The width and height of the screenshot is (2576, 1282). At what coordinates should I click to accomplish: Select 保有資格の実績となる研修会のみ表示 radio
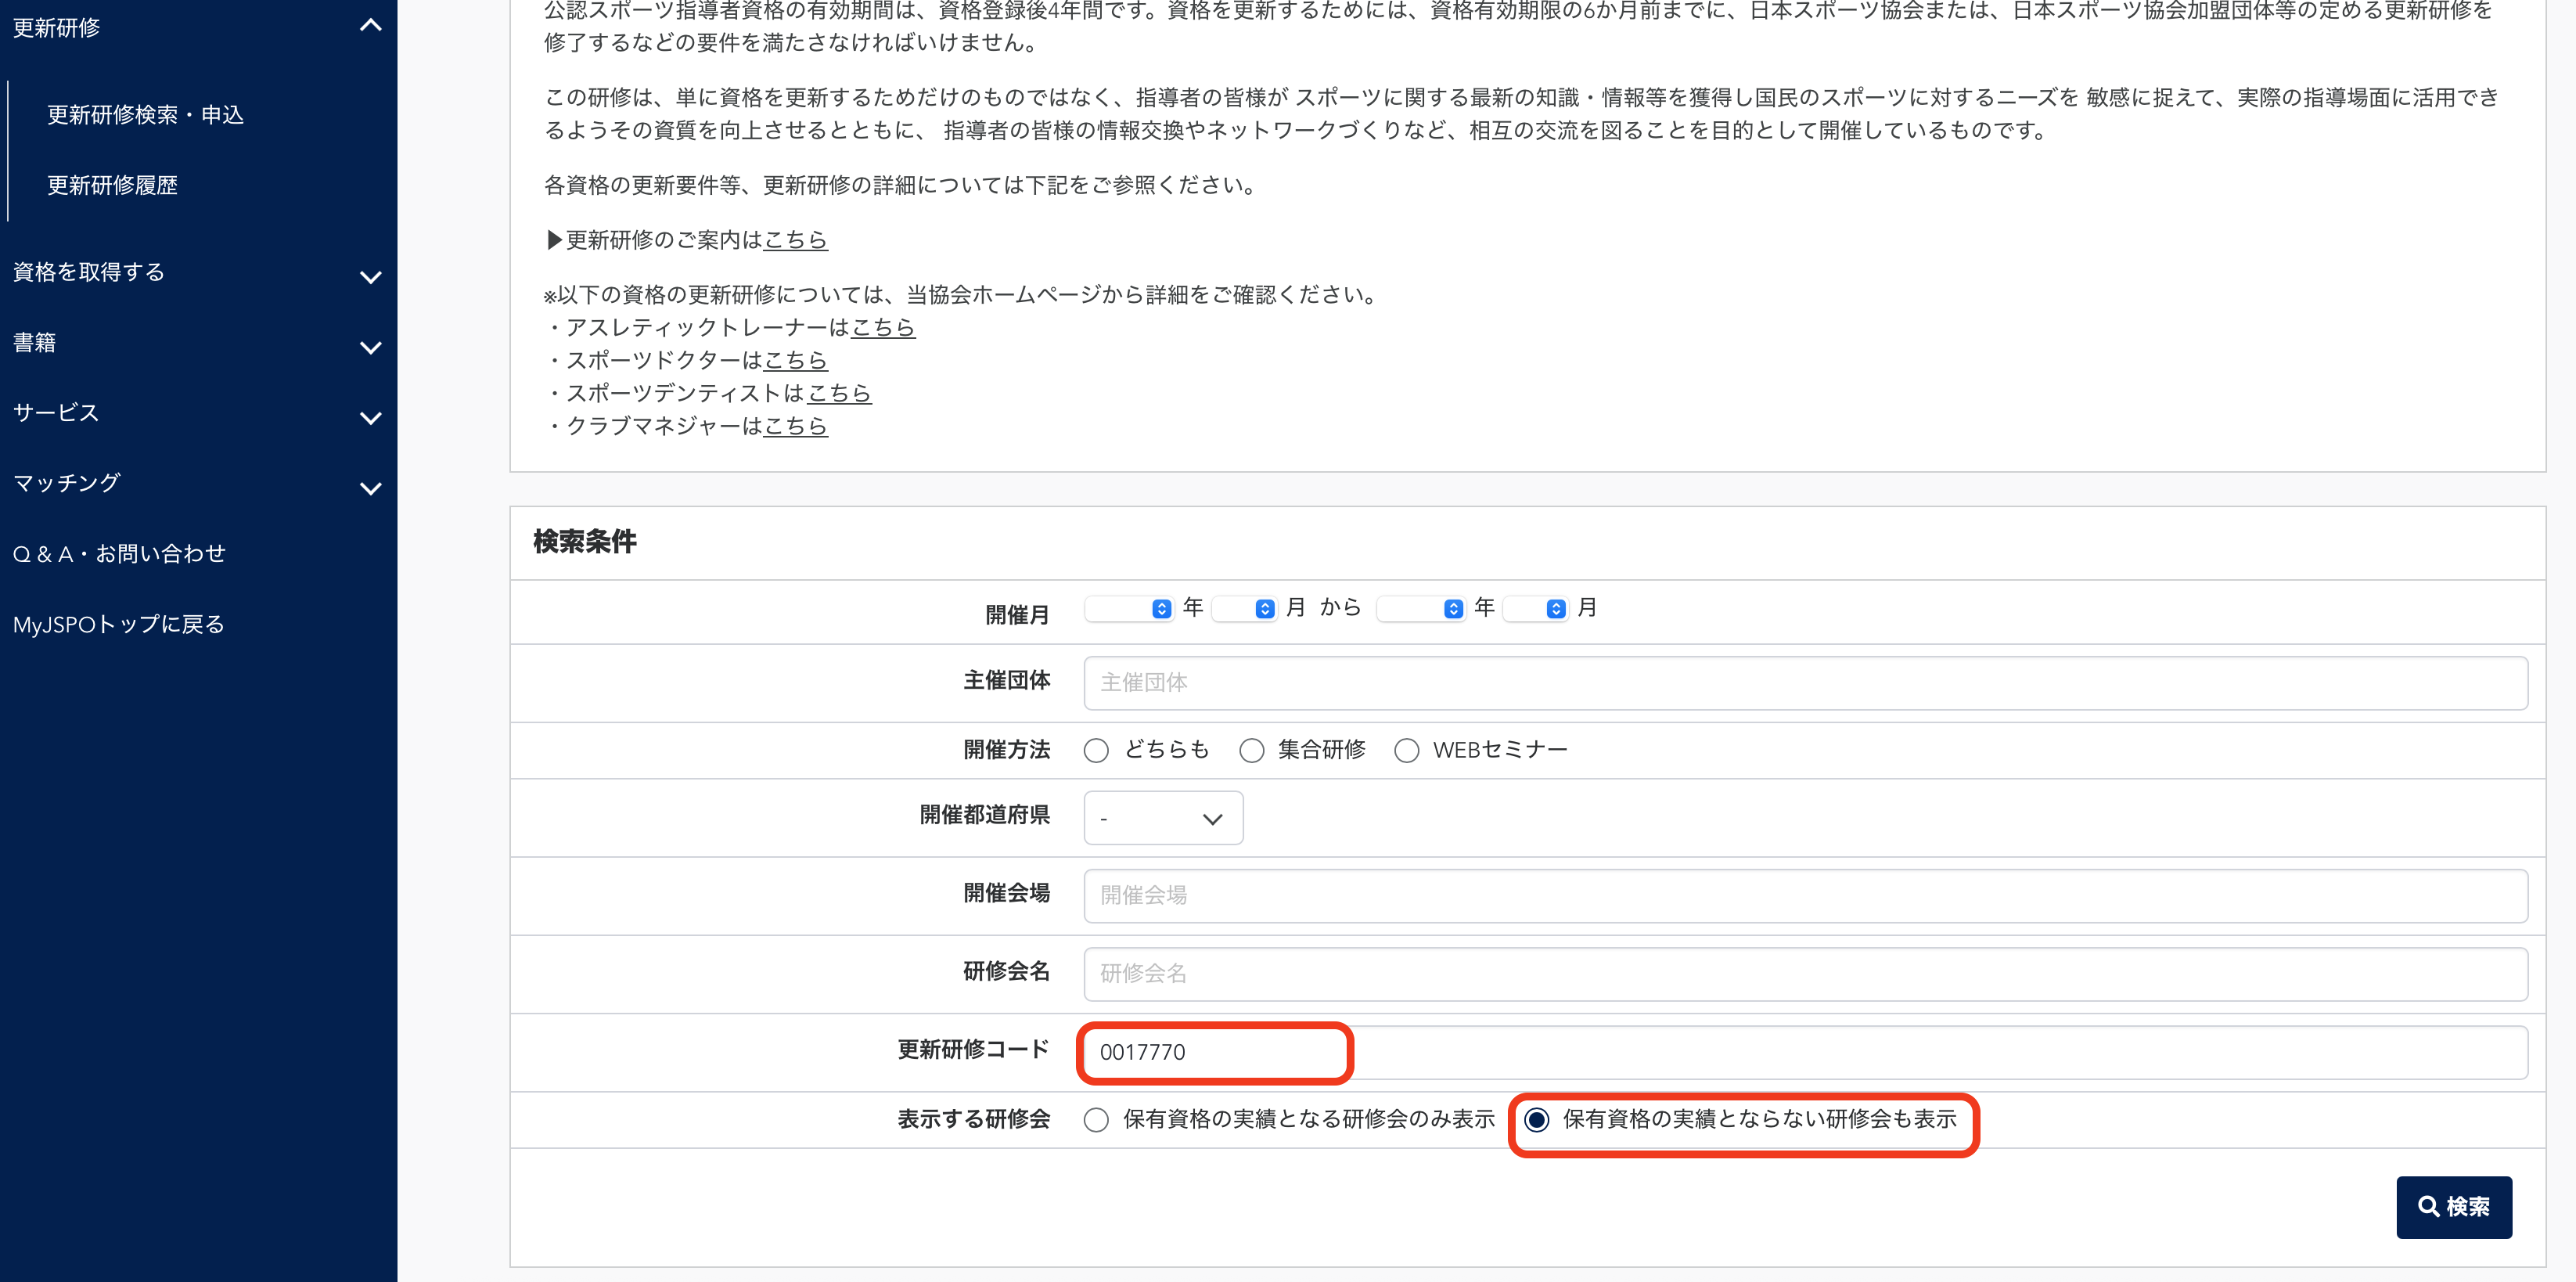[x=1096, y=1119]
